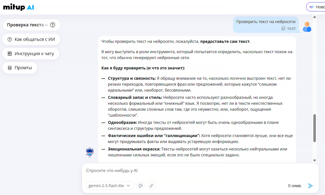
Task: Click the user avatar icon
Action: (x=307, y=27)
